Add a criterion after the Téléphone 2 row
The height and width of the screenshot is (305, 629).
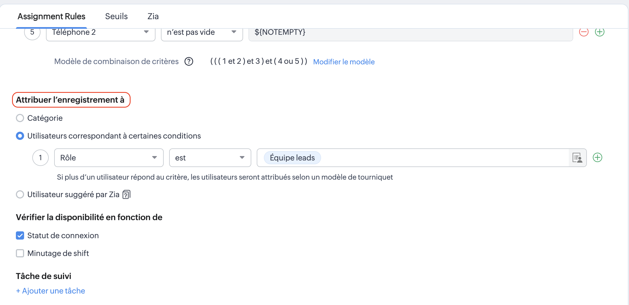coord(599,32)
